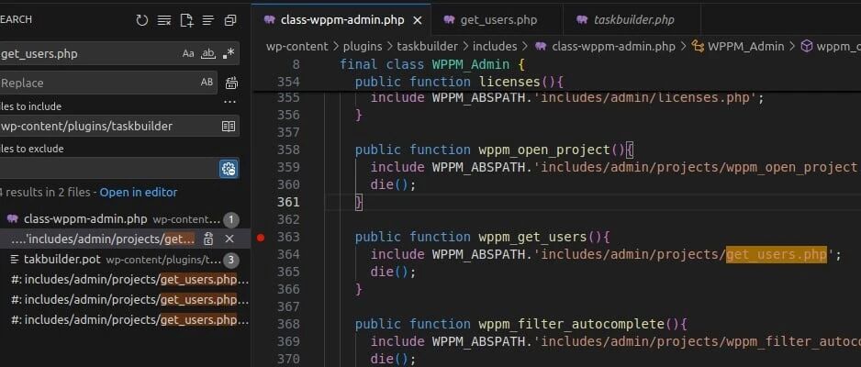Close the class-wppm-admin.php tab
861x367 pixels.
tap(418, 20)
